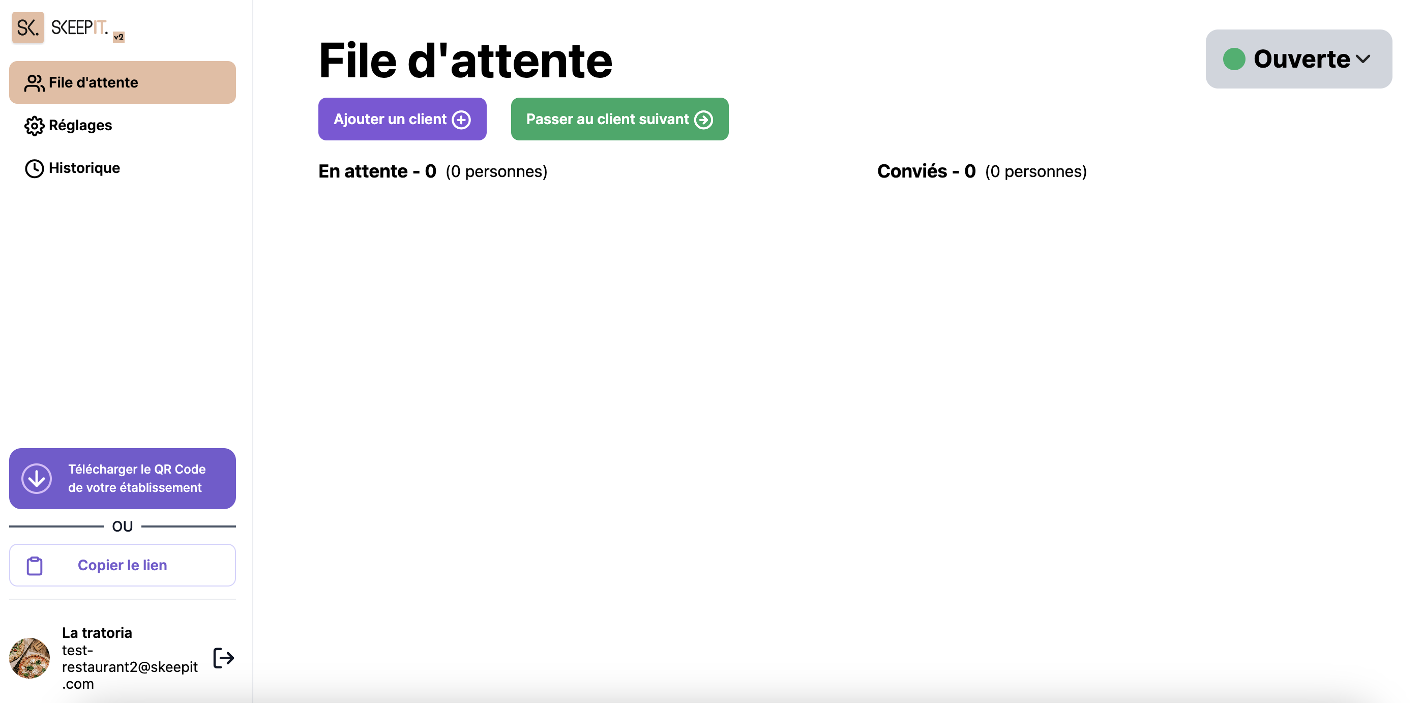Open 'Réglages' settings panel

pyautogui.click(x=80, y=125)
